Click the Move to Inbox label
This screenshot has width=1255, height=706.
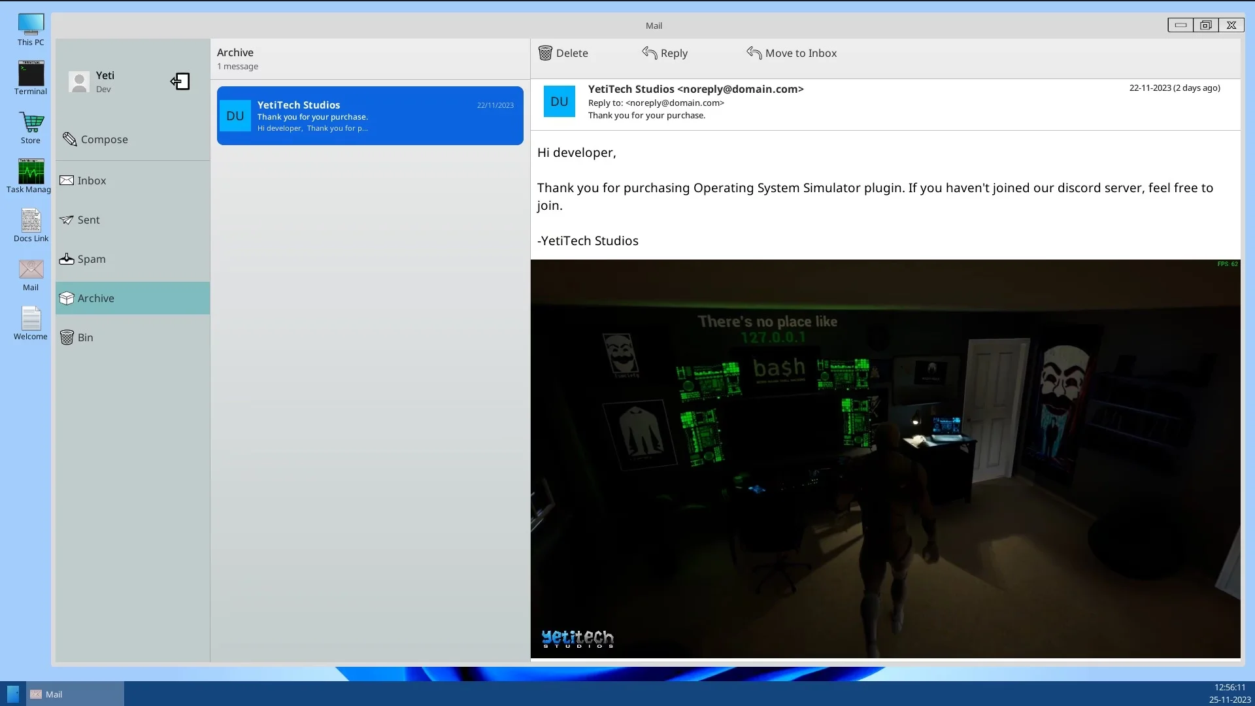pyautogui.click(x=801, y=53)
